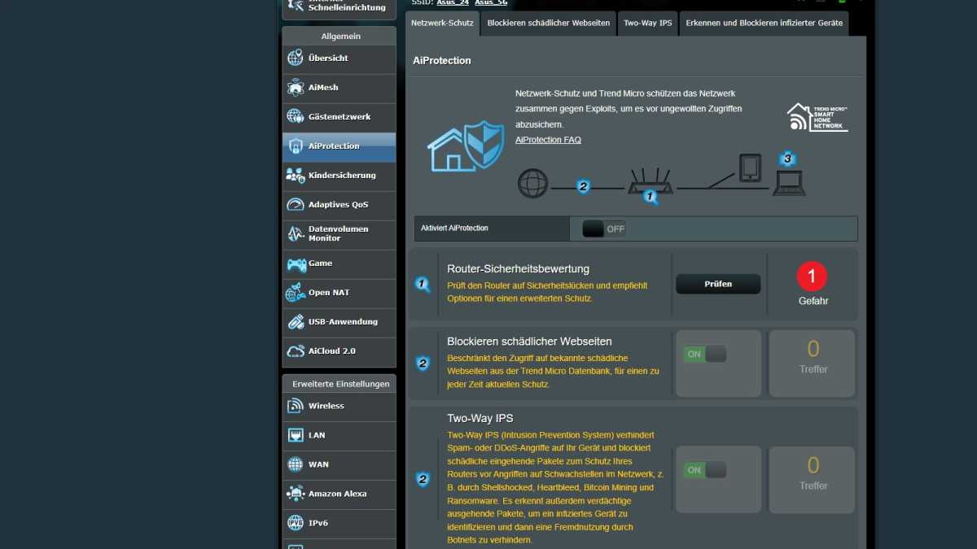Click the AiProtection page title
The height and width of the screenshot is (549, 977).
tap(441, 61)
